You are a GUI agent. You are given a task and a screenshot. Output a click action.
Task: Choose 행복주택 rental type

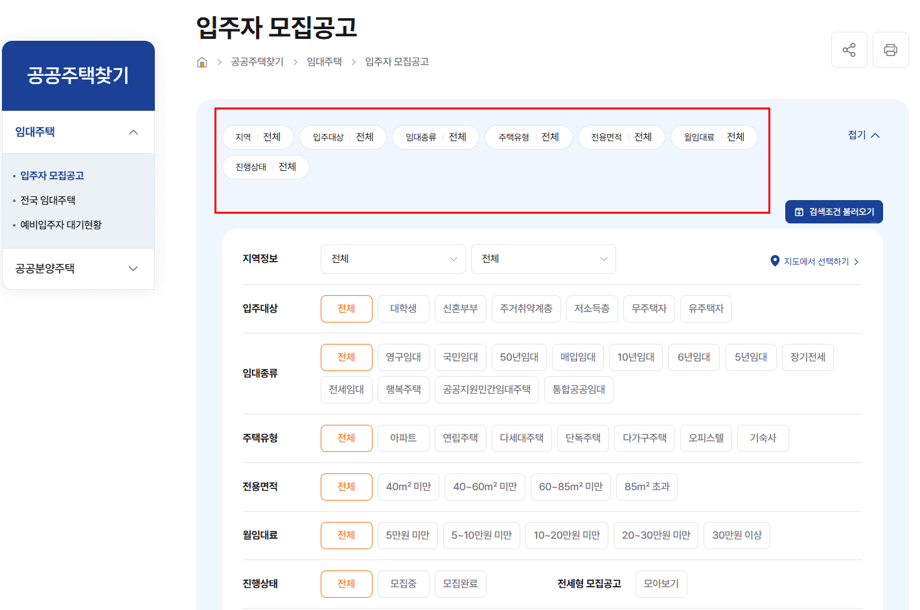coord(403,390)
